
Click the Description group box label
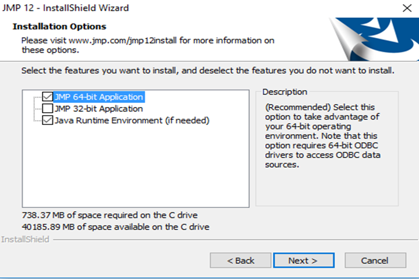285,92
